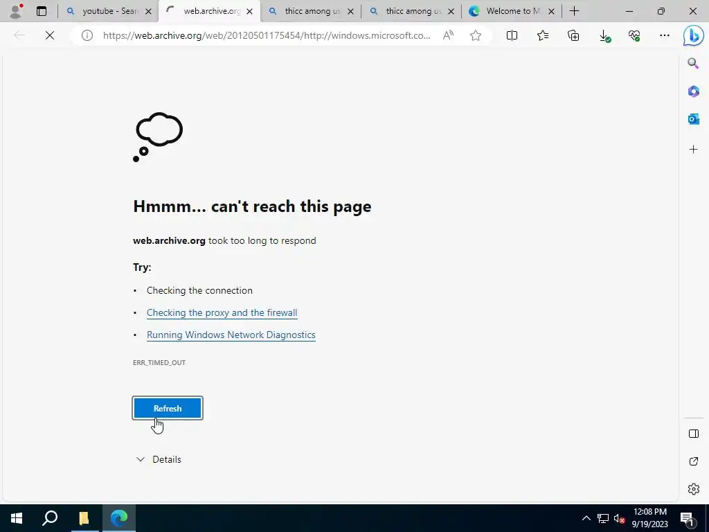Open a new tab

(x=574, y=11)
